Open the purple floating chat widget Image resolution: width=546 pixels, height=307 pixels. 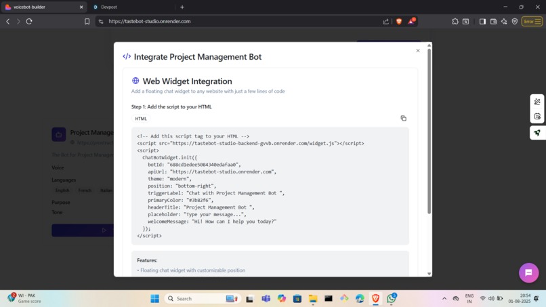(x=528, y=273)
